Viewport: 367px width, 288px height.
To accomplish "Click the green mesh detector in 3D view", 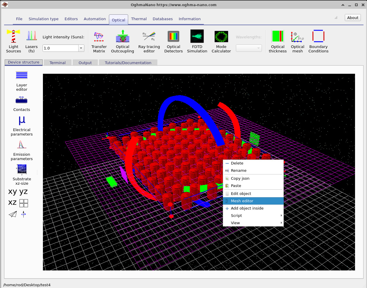I will click(x=254, y=138).
